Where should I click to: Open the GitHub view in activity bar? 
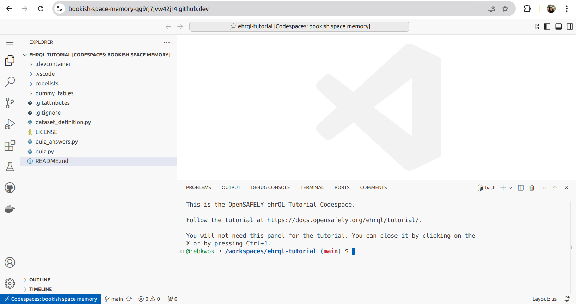click(10, 188)
